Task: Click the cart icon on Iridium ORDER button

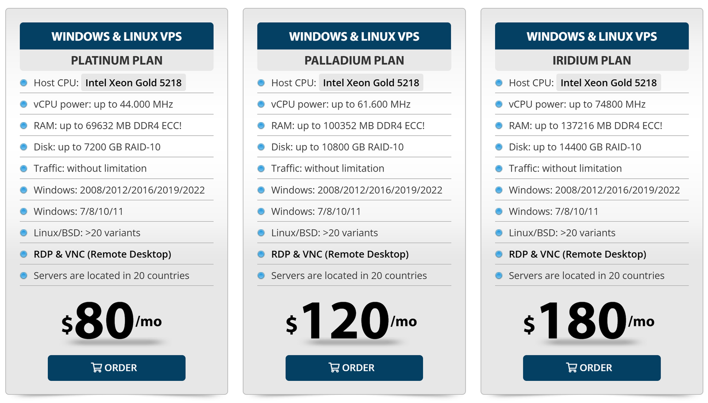Action: tap(572, 368)
